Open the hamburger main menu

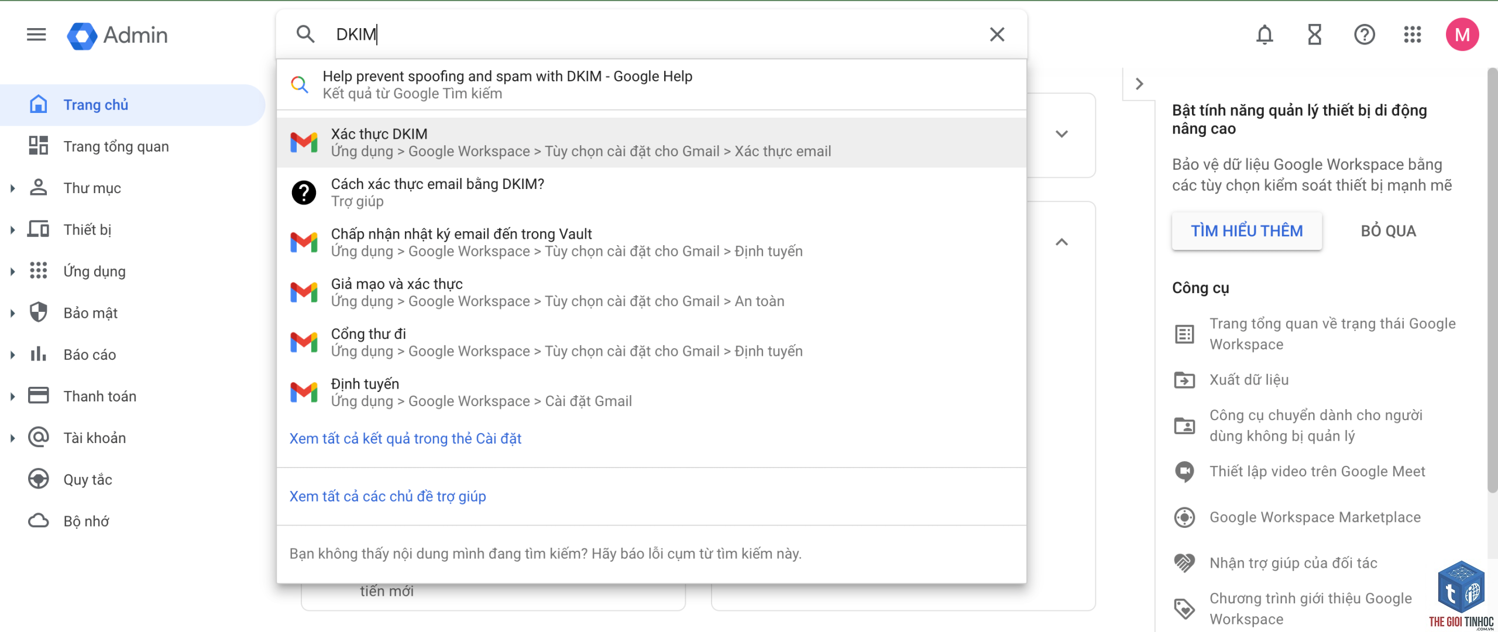(36, 35)
